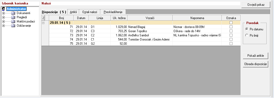Click the NL kantina Topusko note

point(197,35)
